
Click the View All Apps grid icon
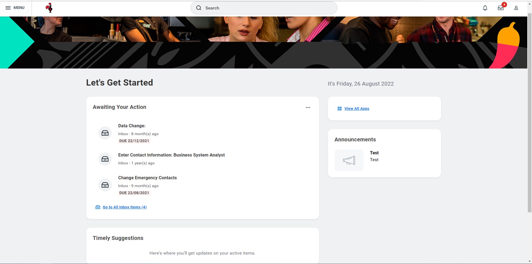coord(339,109)
